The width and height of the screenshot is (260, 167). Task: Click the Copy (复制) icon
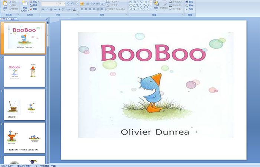(10, 5)
